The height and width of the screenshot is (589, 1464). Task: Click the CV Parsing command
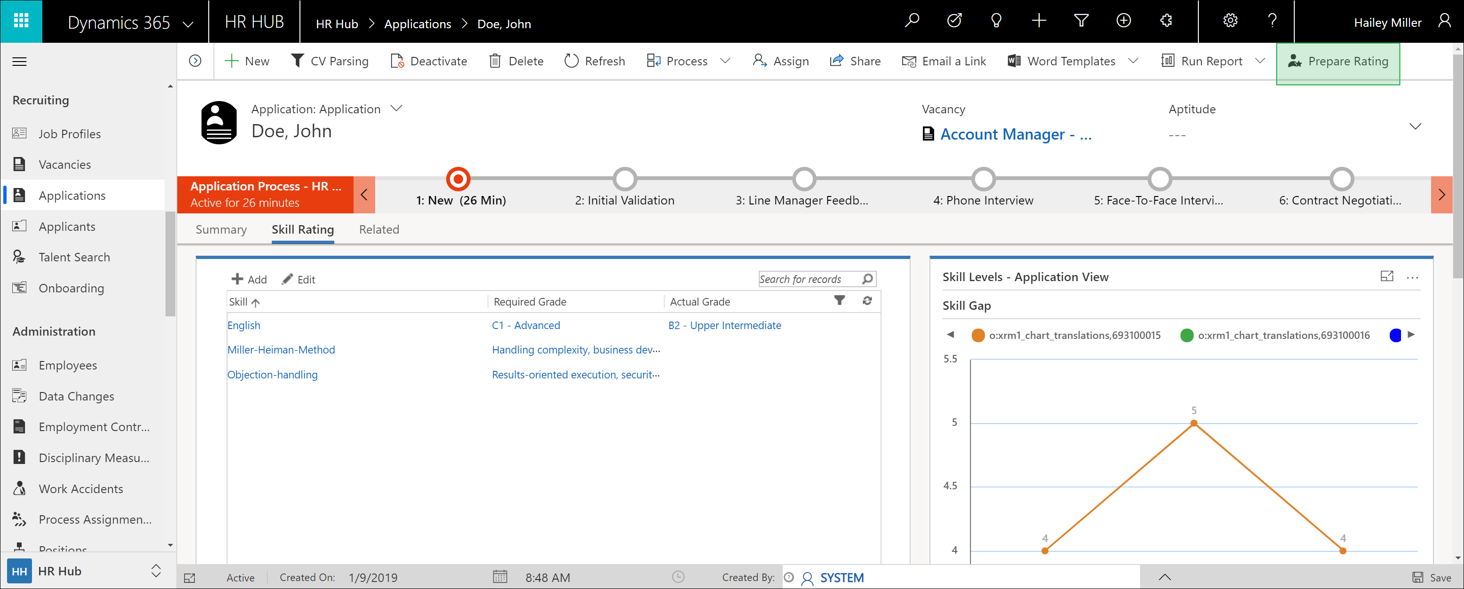[x=329, y=61]
